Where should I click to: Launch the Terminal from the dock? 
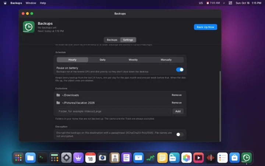[42, 158]
